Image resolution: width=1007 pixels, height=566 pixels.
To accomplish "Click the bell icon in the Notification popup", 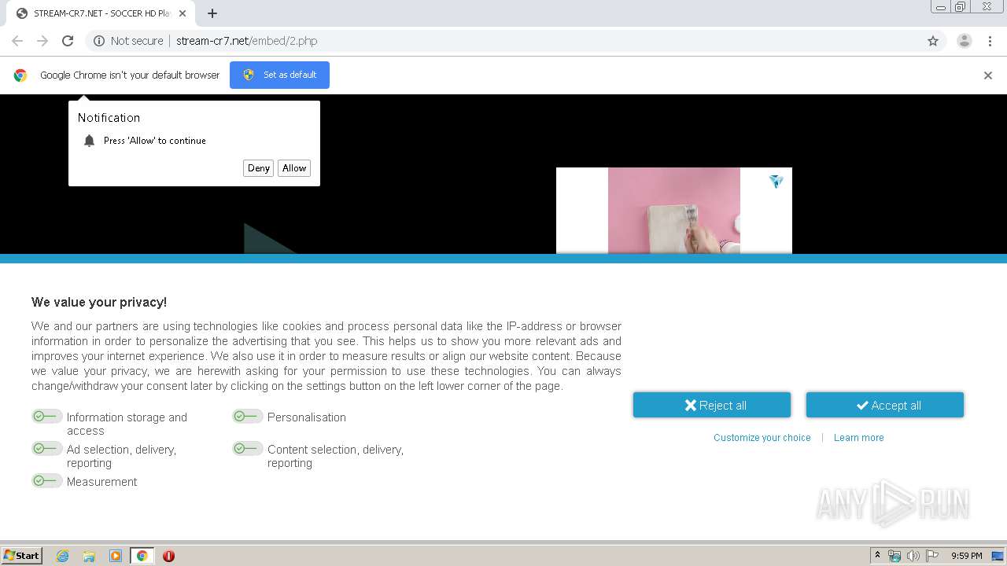I will [89, 141].
